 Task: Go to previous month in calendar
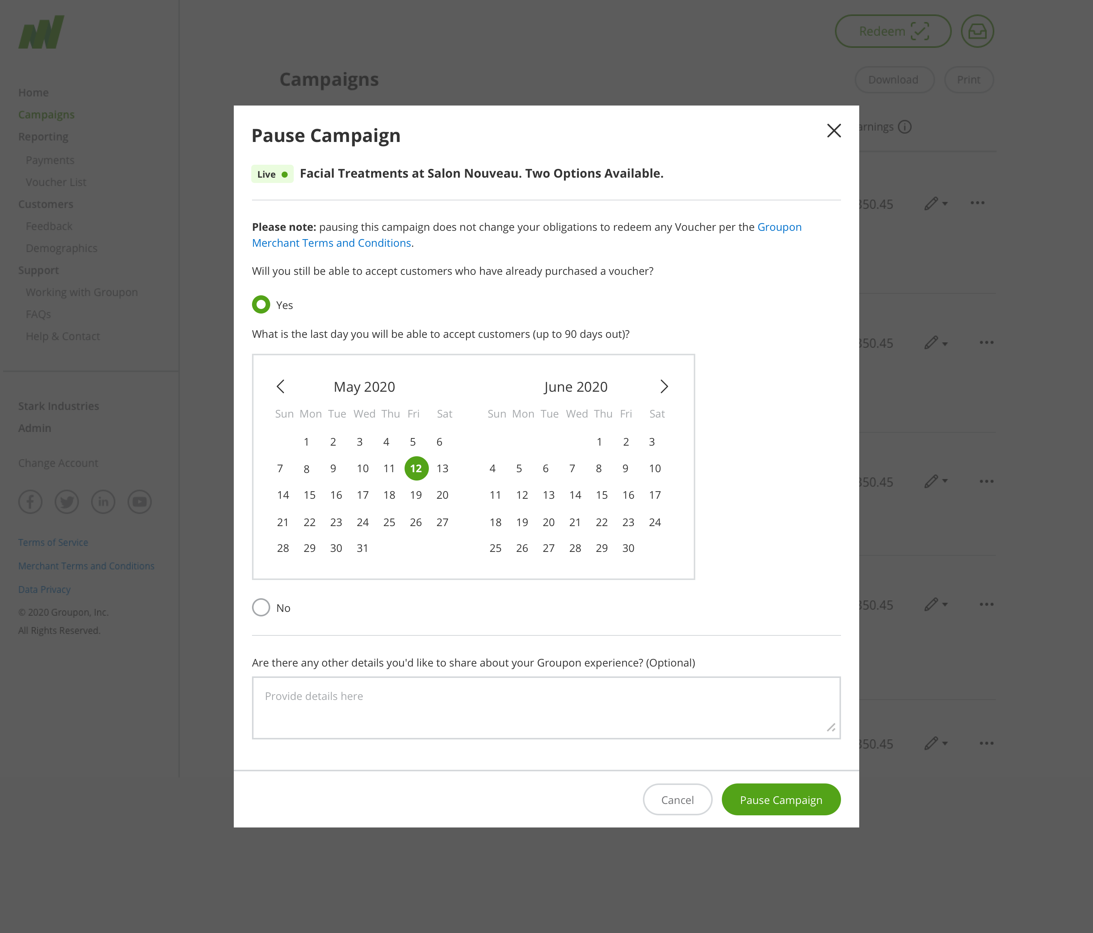pos(280,387)
